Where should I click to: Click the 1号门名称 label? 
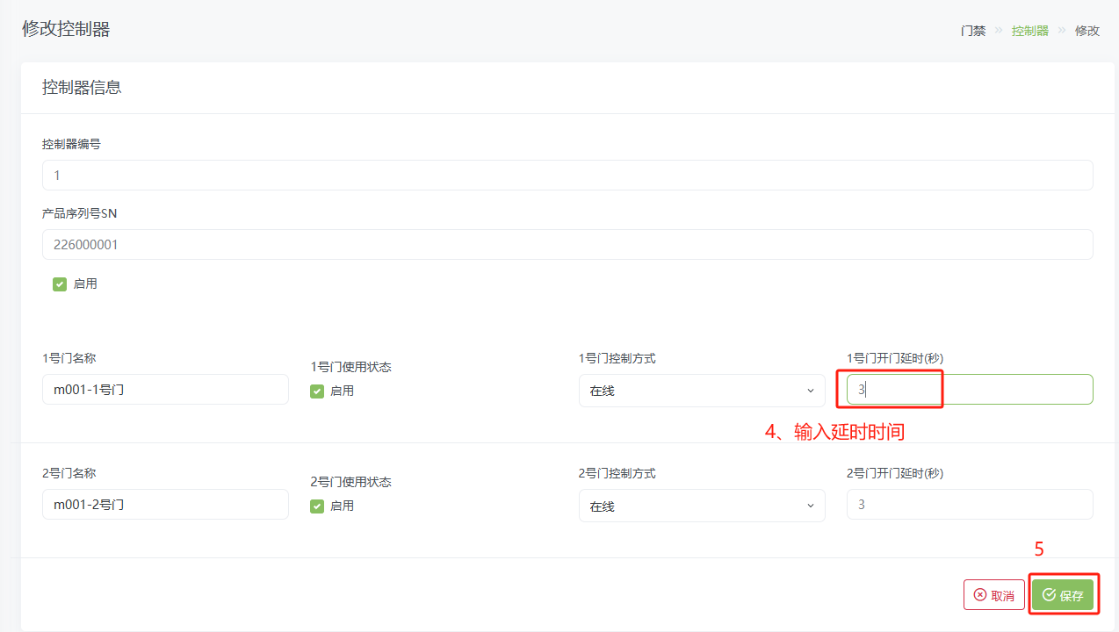click(69, 358)
